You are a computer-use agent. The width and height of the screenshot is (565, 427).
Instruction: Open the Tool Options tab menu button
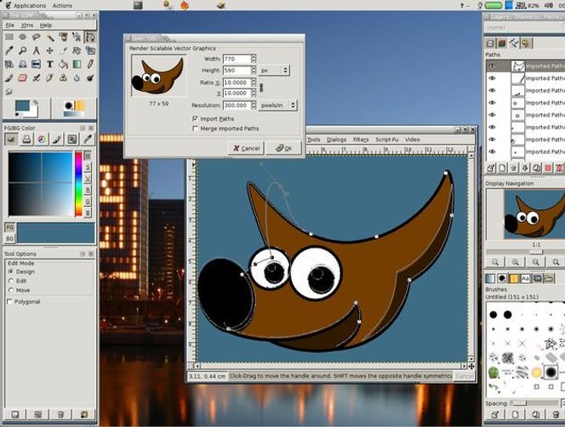pos(83,254)
